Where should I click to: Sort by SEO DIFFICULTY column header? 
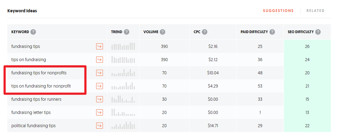301,32
